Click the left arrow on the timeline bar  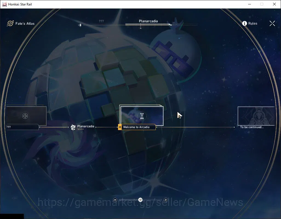(x=80, y=25)
